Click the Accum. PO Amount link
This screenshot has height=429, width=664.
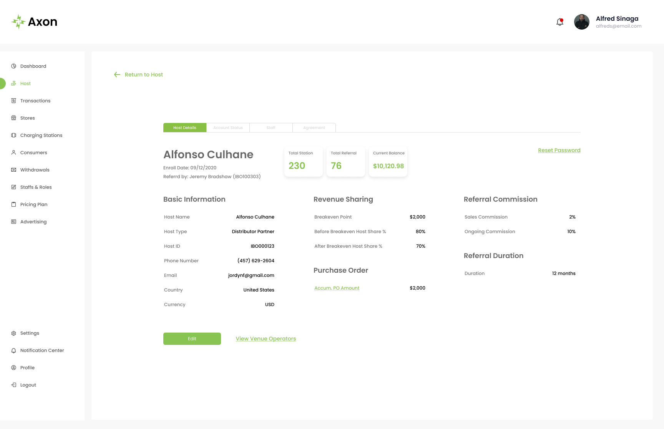(337, 288)
